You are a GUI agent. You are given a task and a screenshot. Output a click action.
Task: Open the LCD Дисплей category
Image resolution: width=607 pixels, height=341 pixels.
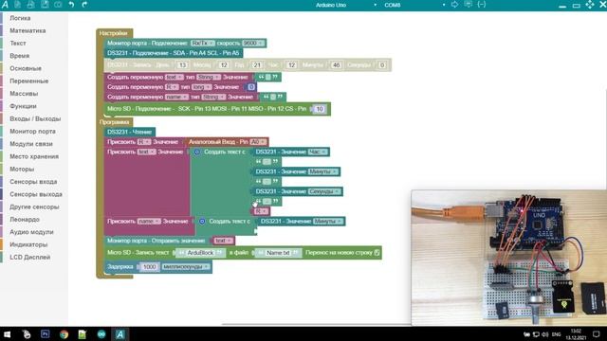click(x=29, y=257)
